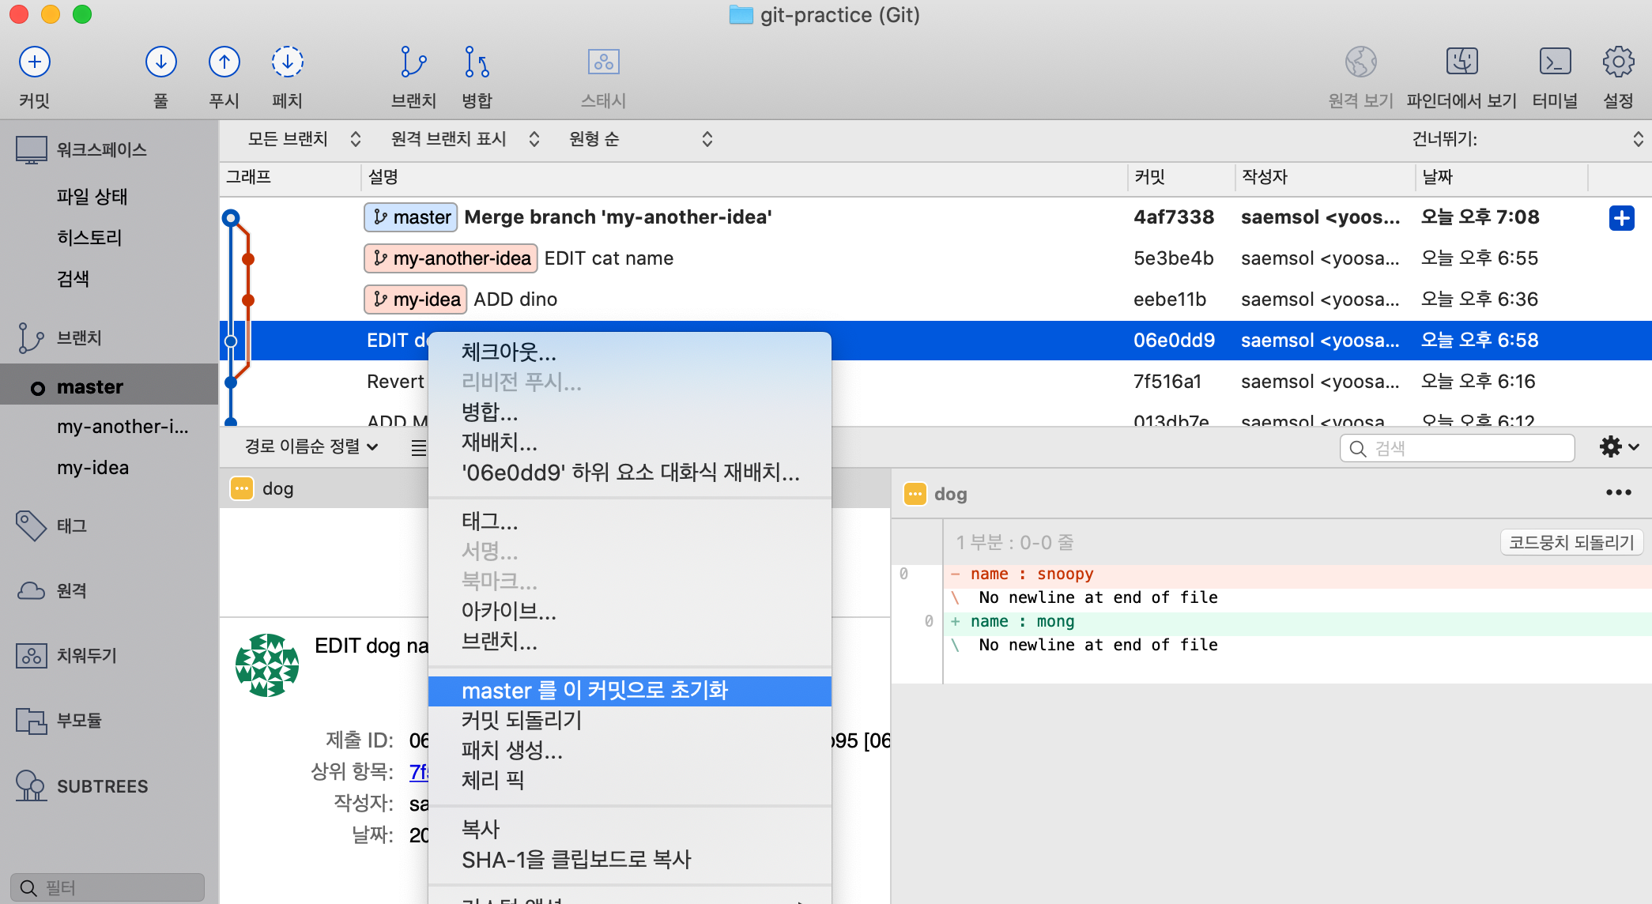Image resolution: width=1652 pixels, height=904 pixels.
Task: Click the 코드뭉치 되돌리기 button
Action: coord(1571,542)
